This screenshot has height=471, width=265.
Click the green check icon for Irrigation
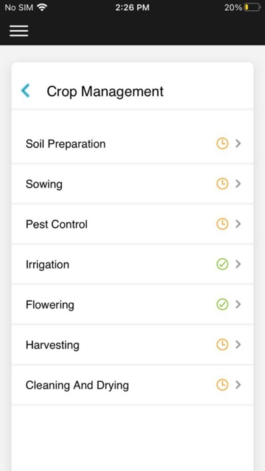tap(222, 264)
